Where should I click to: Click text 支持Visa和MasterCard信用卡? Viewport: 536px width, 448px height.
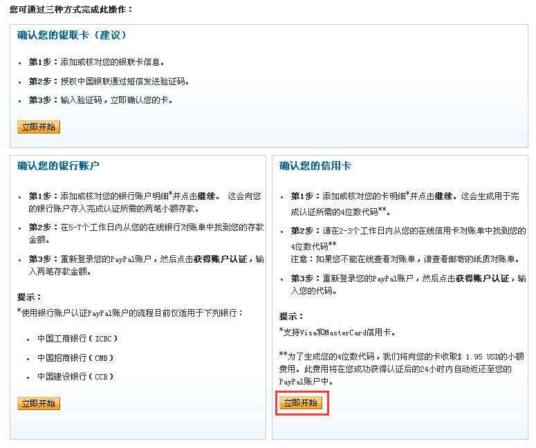click(338, 332)
